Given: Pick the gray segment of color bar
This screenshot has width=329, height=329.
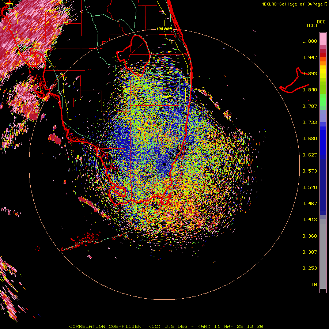Looking at the screenshot, I should pyautogui.click(x=323, y=254).
